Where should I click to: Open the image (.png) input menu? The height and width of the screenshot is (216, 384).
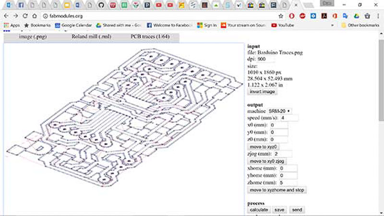(x=33, y=36)
